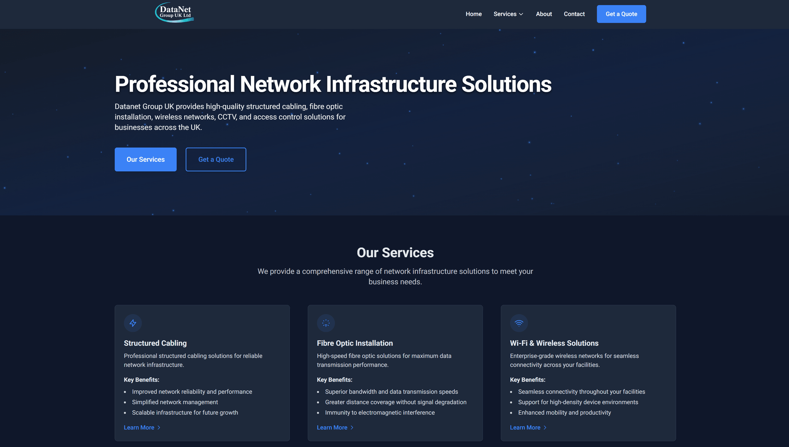Click the Wi-Fi & Wireless Solutions heading
The height and width of the screenshot is (447, 789).
click(x=554, y=343)
